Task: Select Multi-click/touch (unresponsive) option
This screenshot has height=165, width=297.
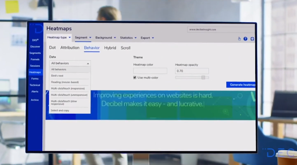Action: click(x=70, y=95)
